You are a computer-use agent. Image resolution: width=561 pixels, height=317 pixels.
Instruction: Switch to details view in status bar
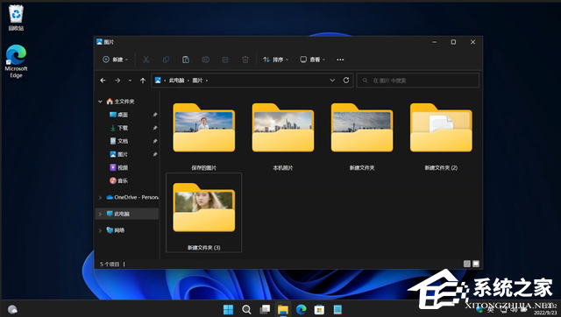[x=467, y=264]
